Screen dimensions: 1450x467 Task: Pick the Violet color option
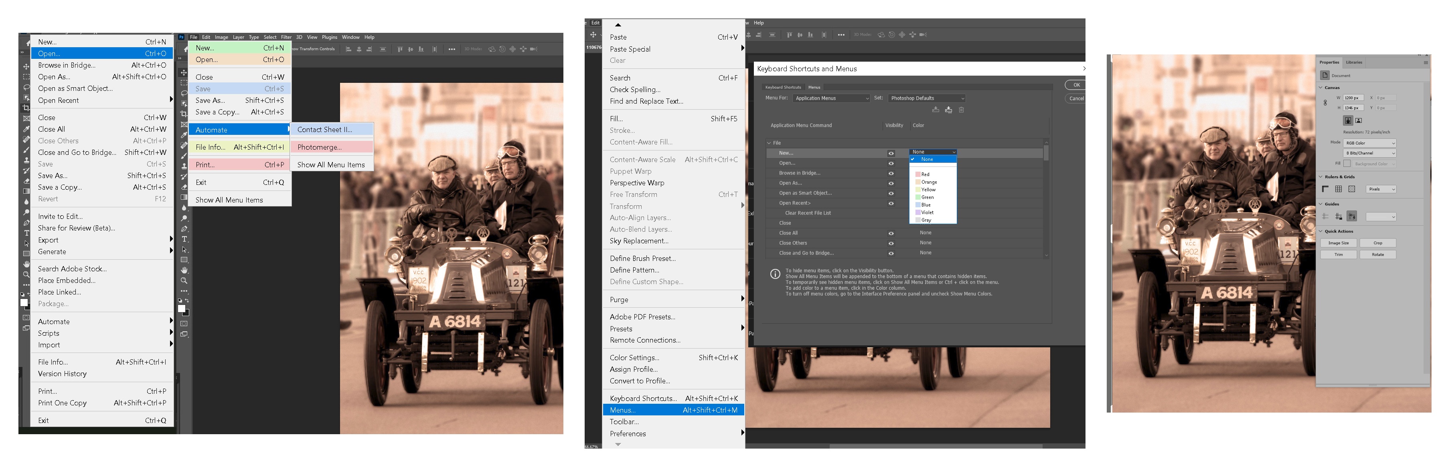(927, 213)
